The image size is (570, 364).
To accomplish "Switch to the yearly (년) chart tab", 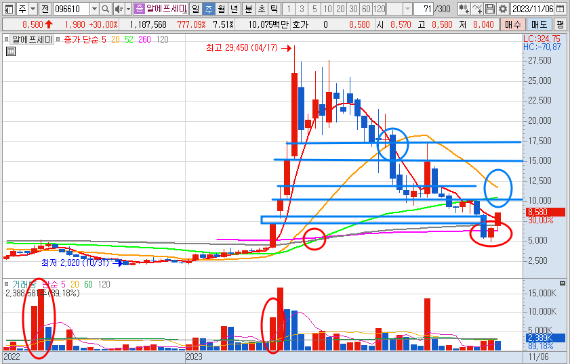I will point(234,9).
